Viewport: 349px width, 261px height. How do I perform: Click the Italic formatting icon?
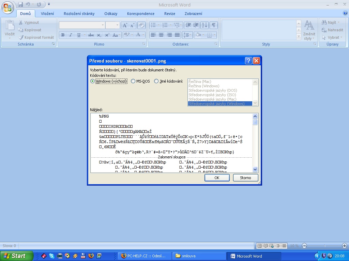tap(71, 35)
